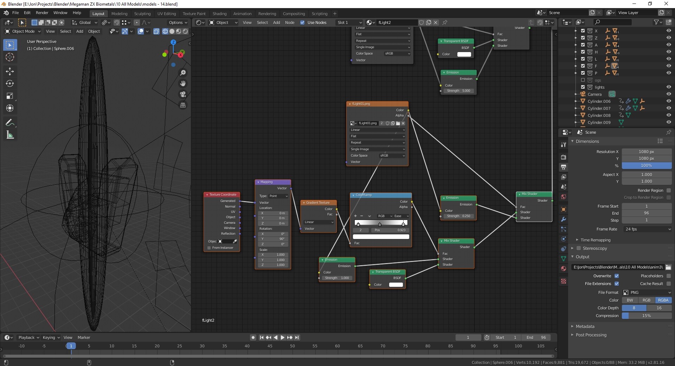Open the Texture checker properties tab
Viewport: 675px width, 366px height.
(564, 281)
